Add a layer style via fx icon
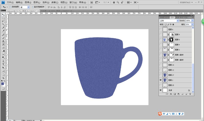 click(x=171, y=94)
